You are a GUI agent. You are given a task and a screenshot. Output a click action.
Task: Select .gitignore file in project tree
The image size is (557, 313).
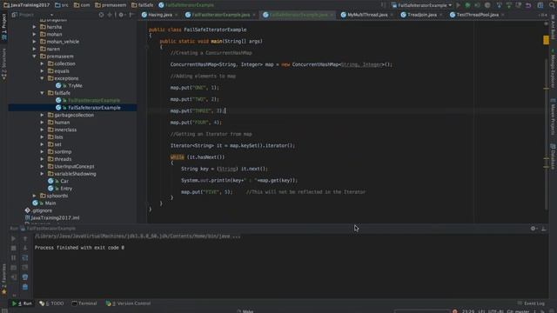[x=38, y=210]
